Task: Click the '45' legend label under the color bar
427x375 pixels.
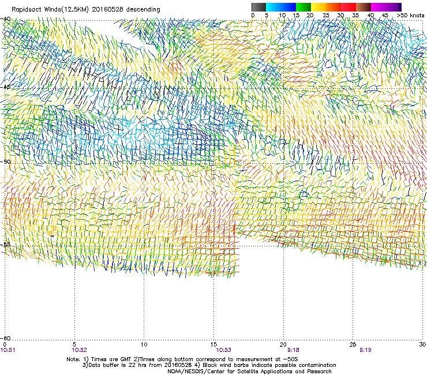Action: coord(385,16)
